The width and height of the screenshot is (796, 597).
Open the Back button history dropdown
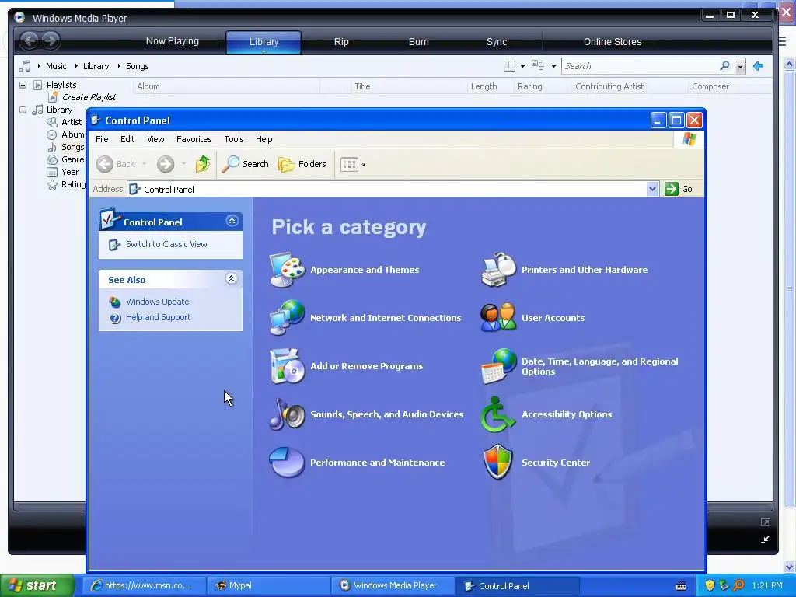(144, 164)
